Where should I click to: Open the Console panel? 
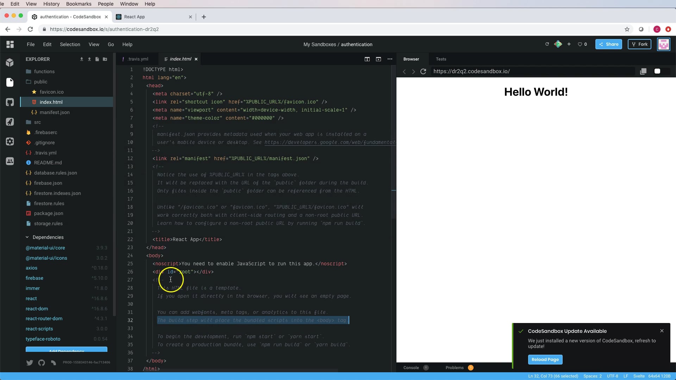[x=416, y=368]
